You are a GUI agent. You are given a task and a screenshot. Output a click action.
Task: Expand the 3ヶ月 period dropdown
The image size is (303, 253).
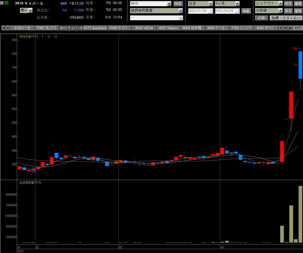(x=237, y=3)
